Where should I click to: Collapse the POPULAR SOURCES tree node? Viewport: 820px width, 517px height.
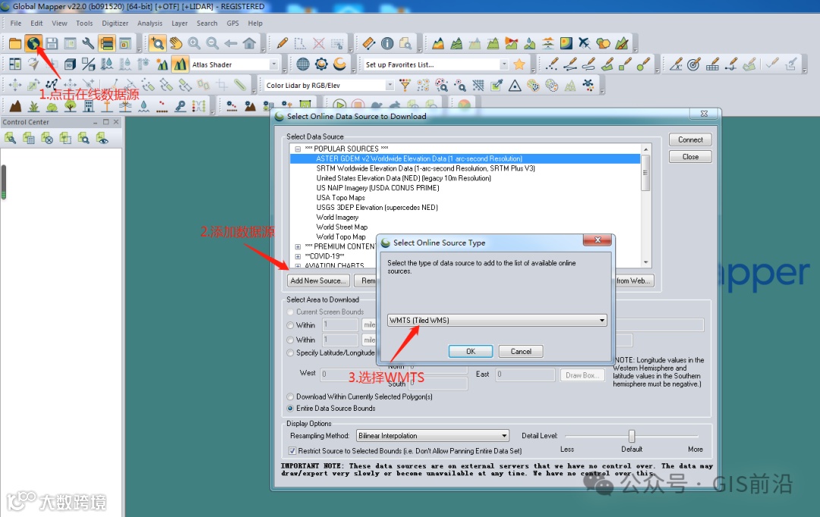pos(298,149)
